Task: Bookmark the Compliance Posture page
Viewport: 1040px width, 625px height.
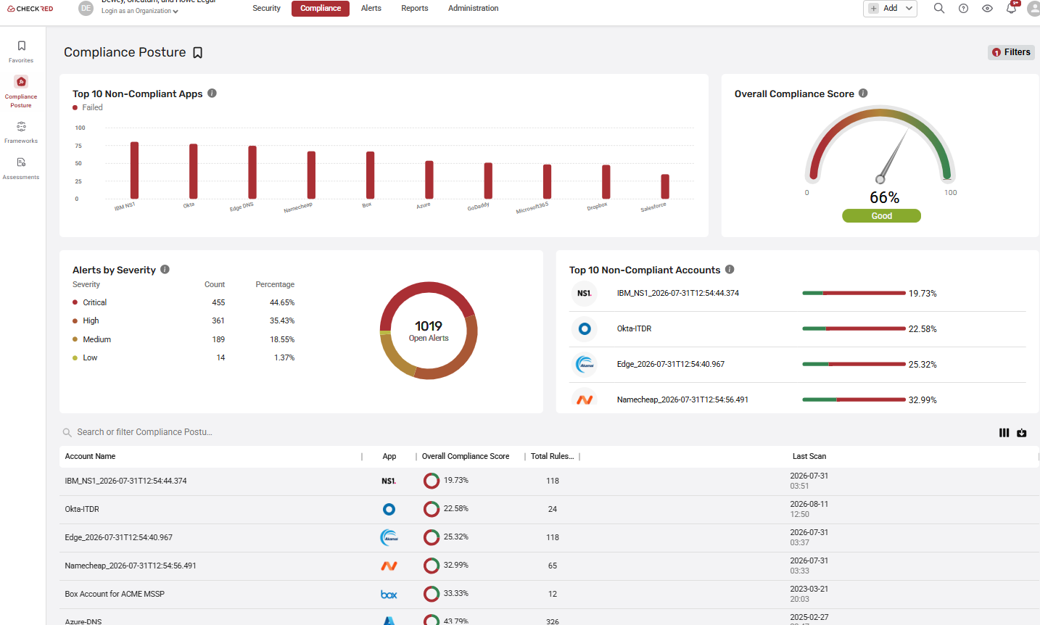Action: [197, 52]
